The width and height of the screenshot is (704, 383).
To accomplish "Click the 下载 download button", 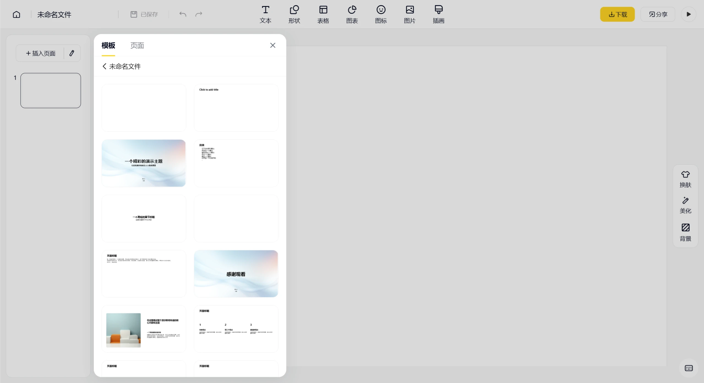I will (617, 14).
